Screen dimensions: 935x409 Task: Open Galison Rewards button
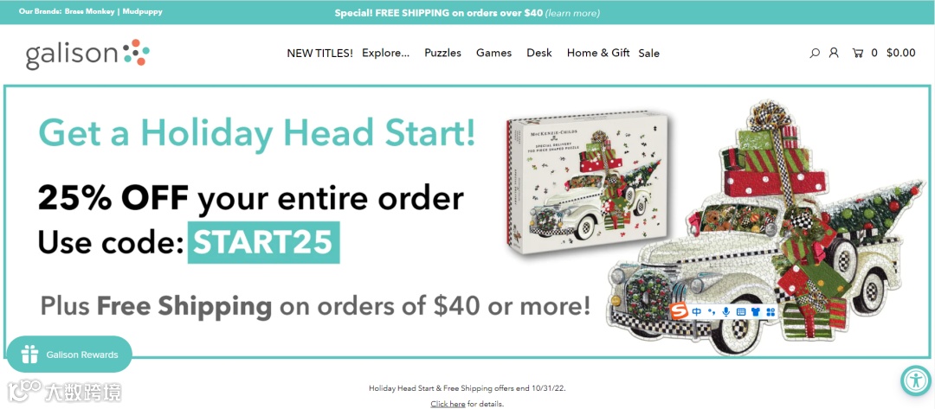[x=69, y=355]
